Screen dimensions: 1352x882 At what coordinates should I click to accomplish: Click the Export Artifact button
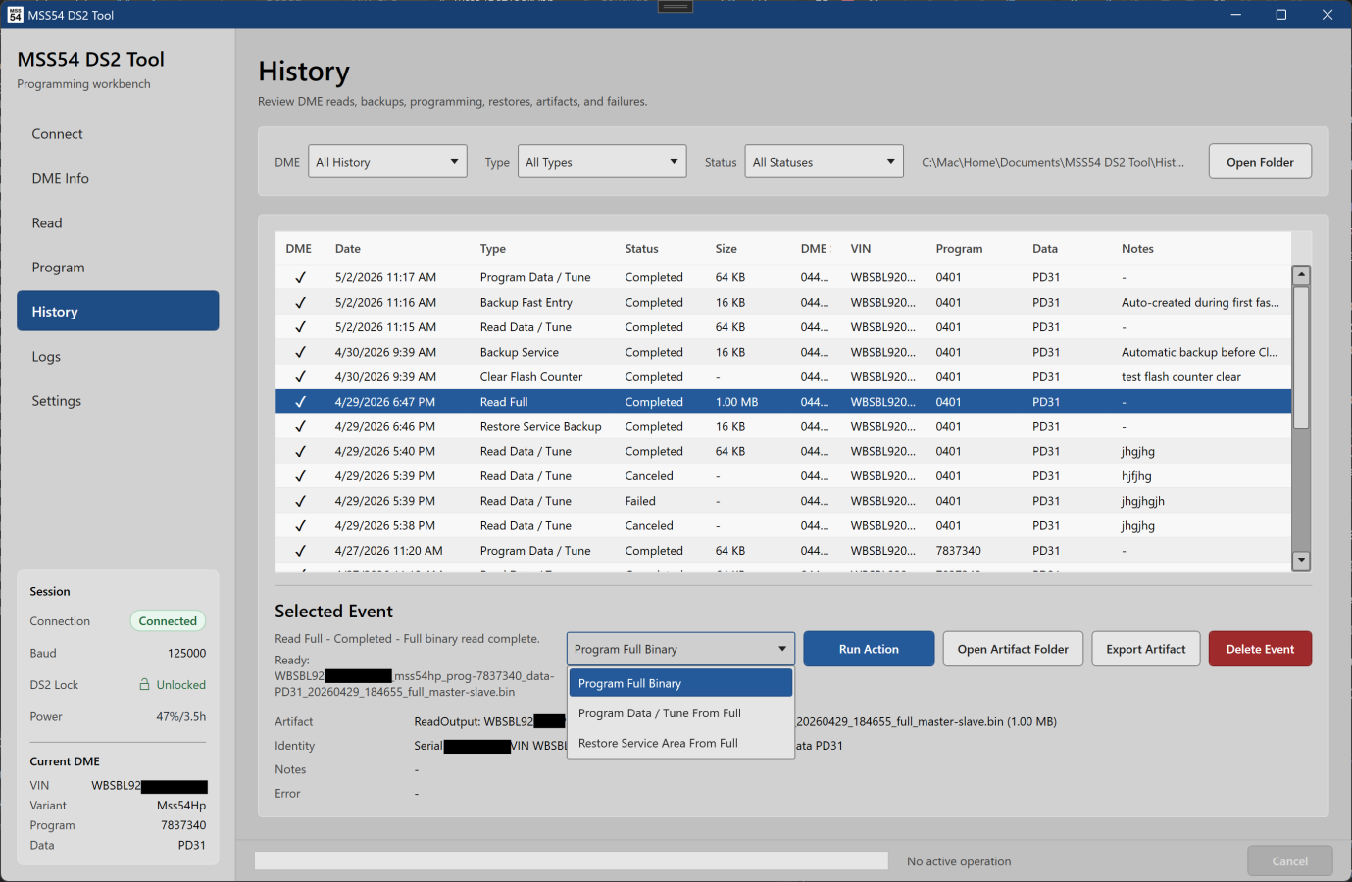coord(1146,649)
